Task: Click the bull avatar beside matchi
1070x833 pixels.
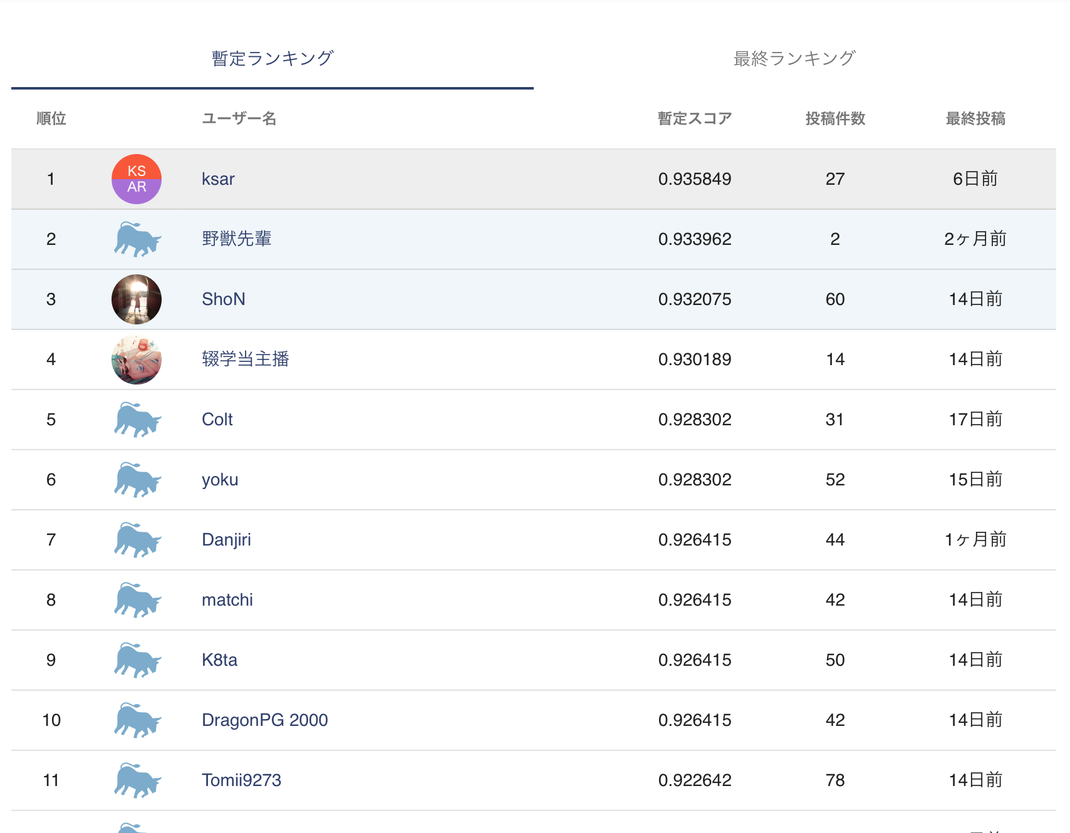Action: [x=137, y=600]
